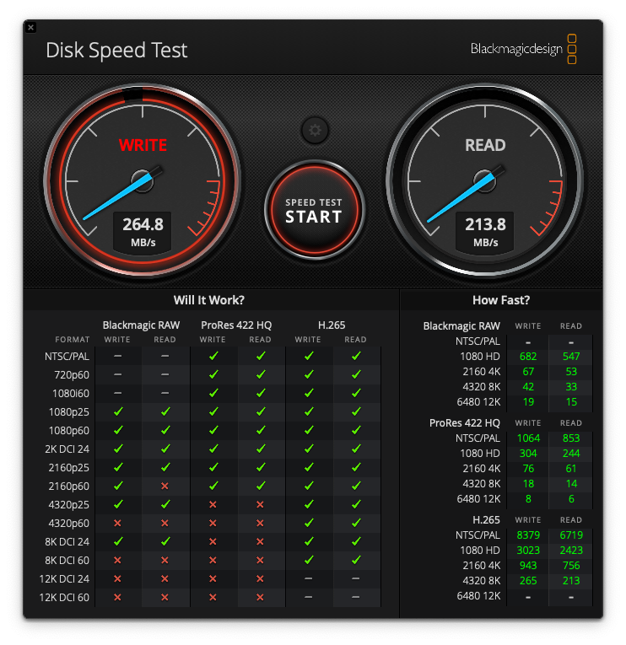Click the 8379 H.265 NTSC/PAL write value

coord(528,535)
